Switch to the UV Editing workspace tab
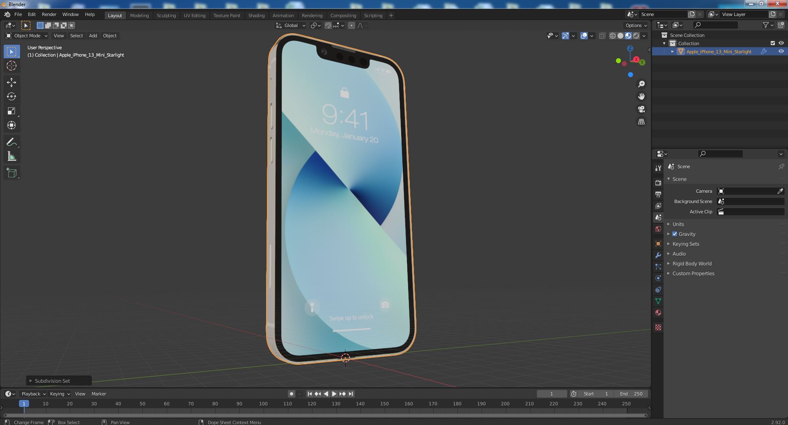This screenshot has width=788, height=425. [x=194, y=16]
